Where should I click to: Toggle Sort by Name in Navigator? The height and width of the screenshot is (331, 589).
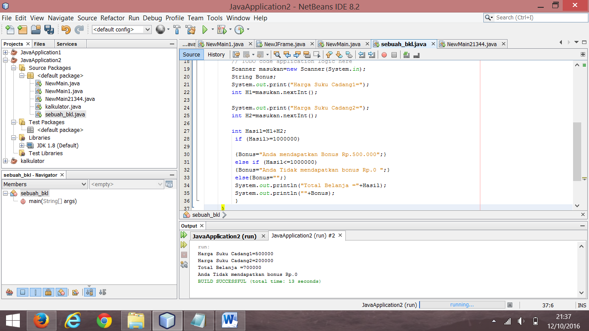(x=90, y=292)
